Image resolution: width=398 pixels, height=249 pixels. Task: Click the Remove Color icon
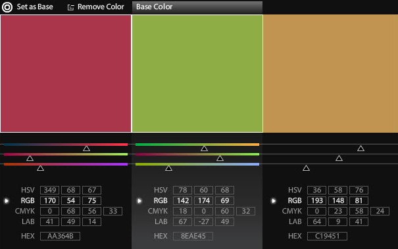click(x=70, y=8)
